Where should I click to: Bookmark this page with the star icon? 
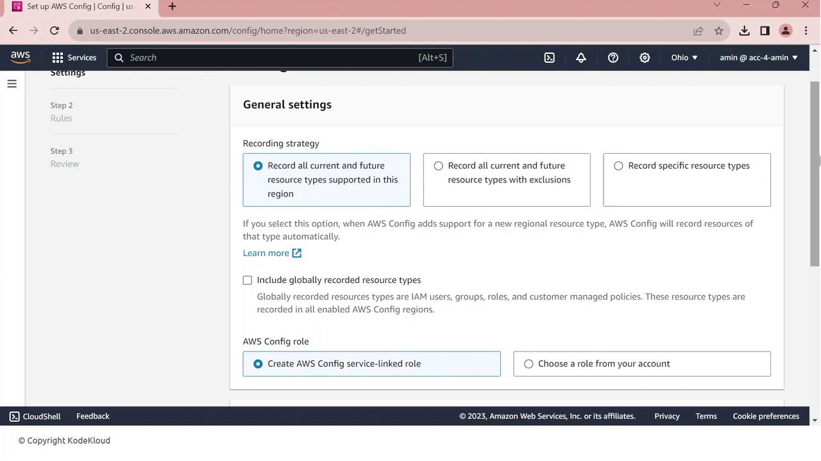719,31
